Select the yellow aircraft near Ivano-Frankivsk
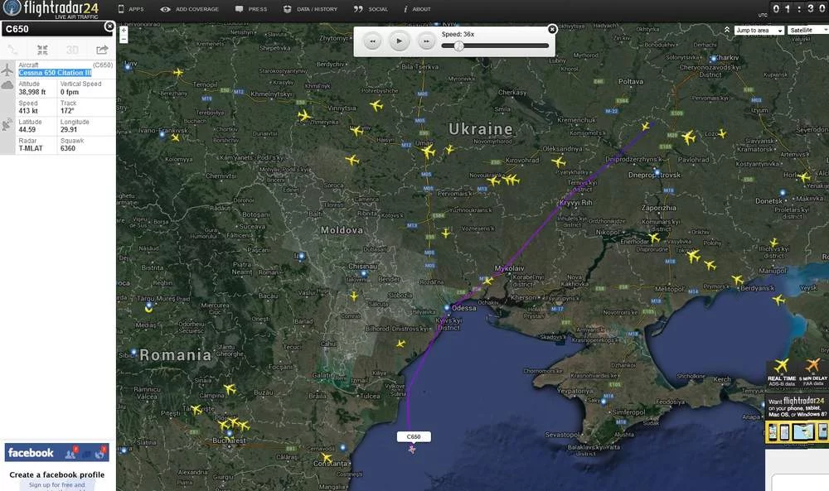The width and height of the screenshot is (829, 491). pyautogui.click(x=175, y=137)
